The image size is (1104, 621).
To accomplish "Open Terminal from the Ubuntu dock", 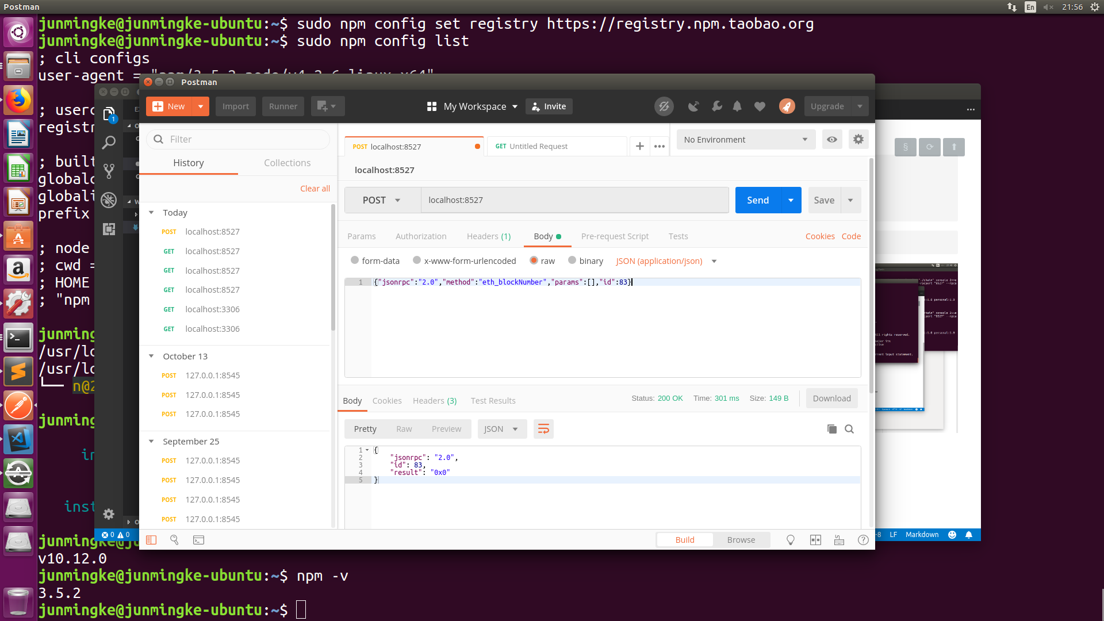I will coord(18,338).
